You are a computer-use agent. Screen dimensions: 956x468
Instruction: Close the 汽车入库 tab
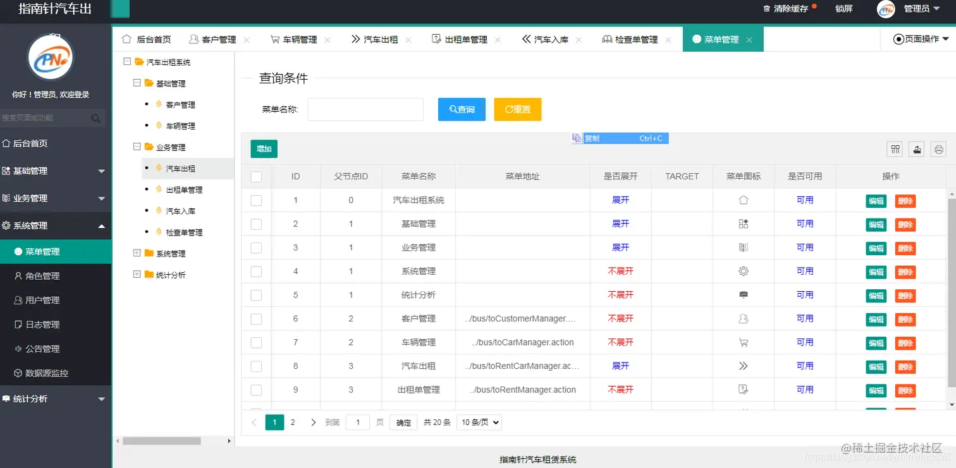579,40
